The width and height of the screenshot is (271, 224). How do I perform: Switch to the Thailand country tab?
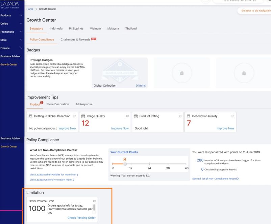click(131, 28)
